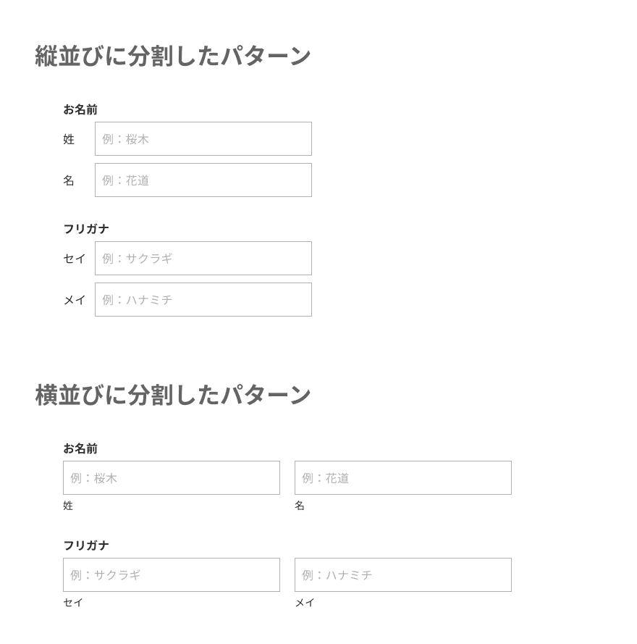Image resolution: width=637 pixels, height=644 pixels.
Task: Click the メイ label beside the 縦並び input
Action: tap(75, 300)
